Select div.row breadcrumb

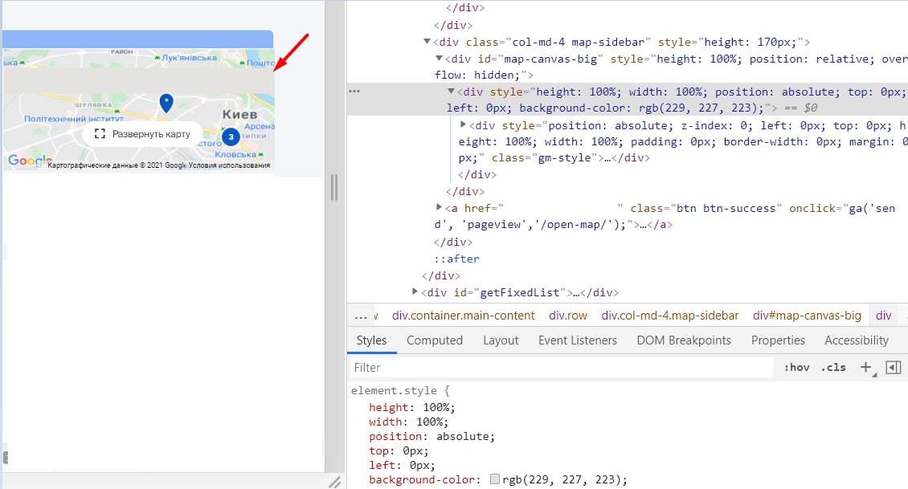point(568,316)
